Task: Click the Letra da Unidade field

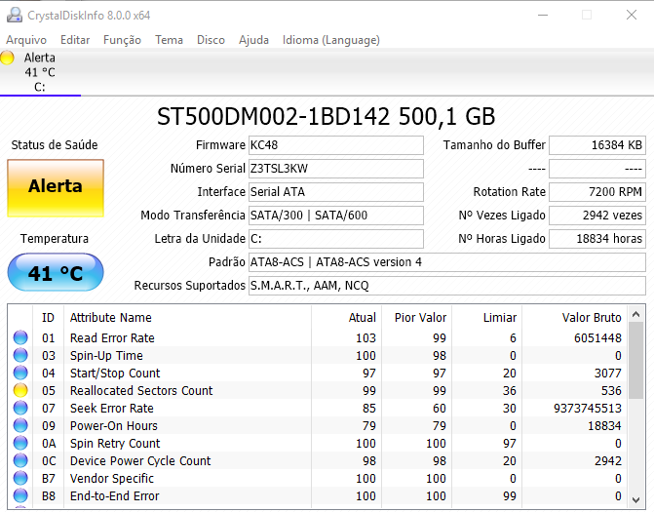Action: tap(336, 239)
